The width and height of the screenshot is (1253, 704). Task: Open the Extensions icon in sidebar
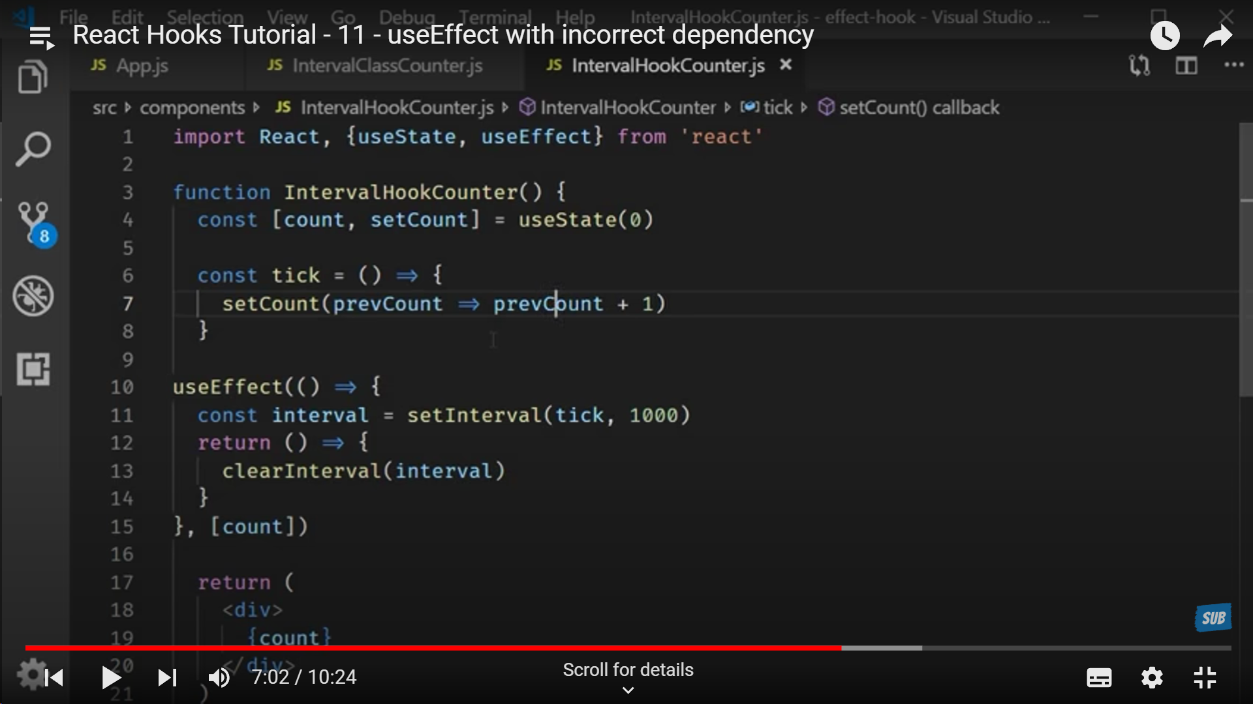(x=33, y=369)
